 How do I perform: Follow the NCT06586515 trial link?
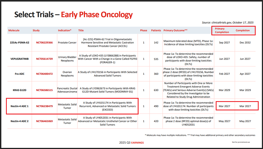point(43,90)
